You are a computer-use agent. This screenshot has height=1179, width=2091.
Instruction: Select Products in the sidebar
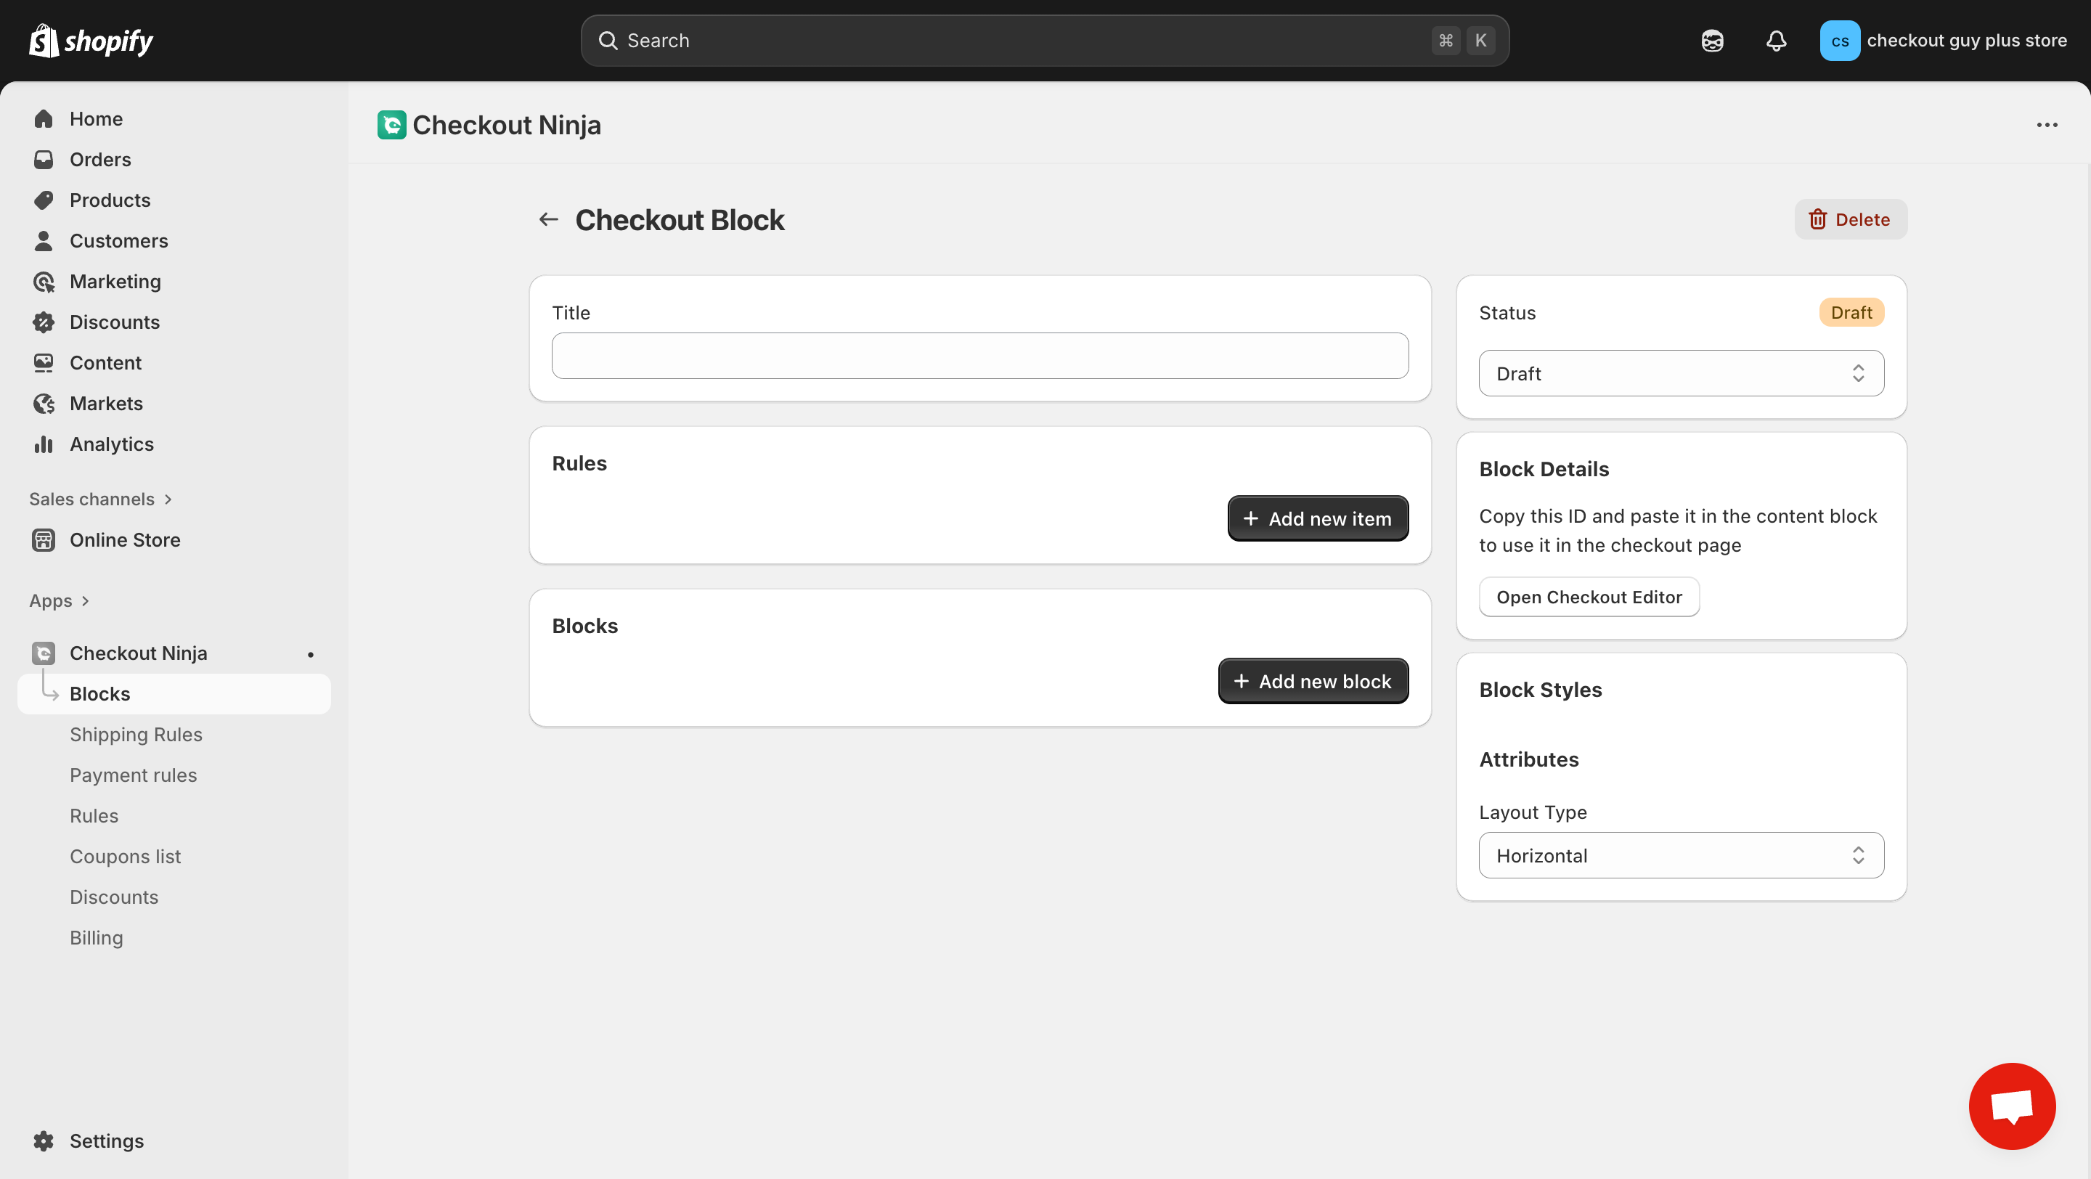tap(110, 200)
